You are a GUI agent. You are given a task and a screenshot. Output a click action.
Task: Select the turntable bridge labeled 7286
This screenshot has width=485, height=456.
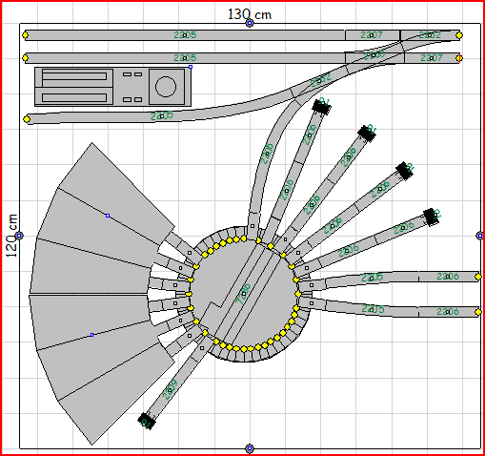click(x=244, y=294)
